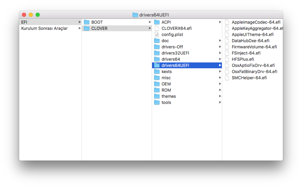302x188 pixels.
Task: Expand the drivers32UEFI folder arrow
Action: click(x=220, y=53)
